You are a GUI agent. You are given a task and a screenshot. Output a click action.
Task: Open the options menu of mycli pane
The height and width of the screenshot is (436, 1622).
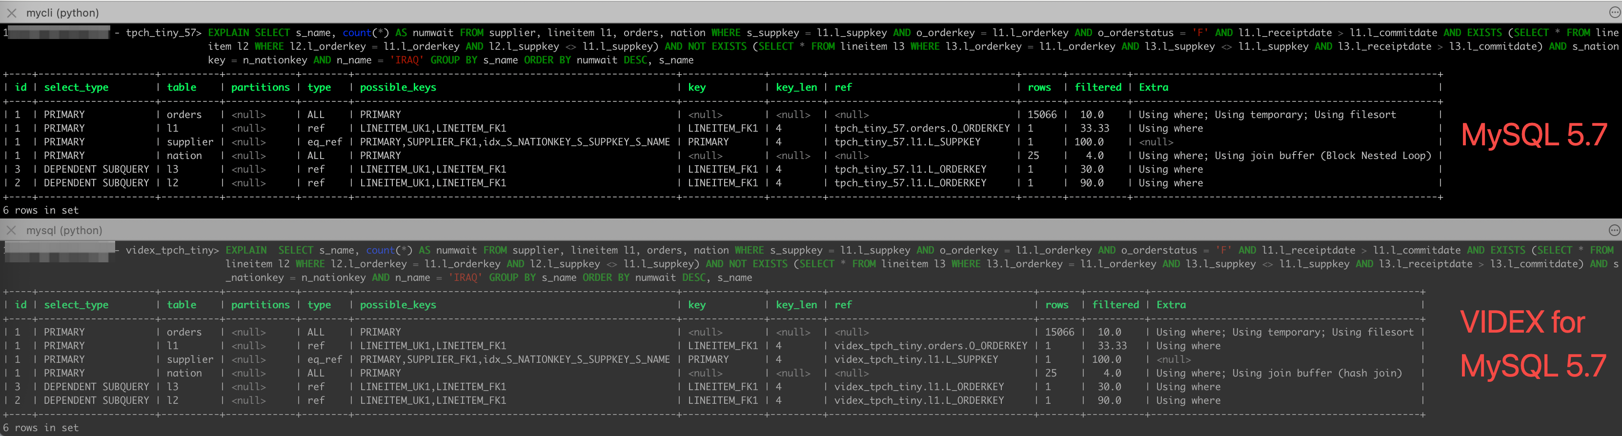tap(1614, 13)
